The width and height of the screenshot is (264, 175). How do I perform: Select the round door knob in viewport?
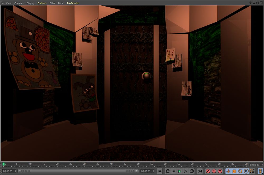[x=146, y=76]
